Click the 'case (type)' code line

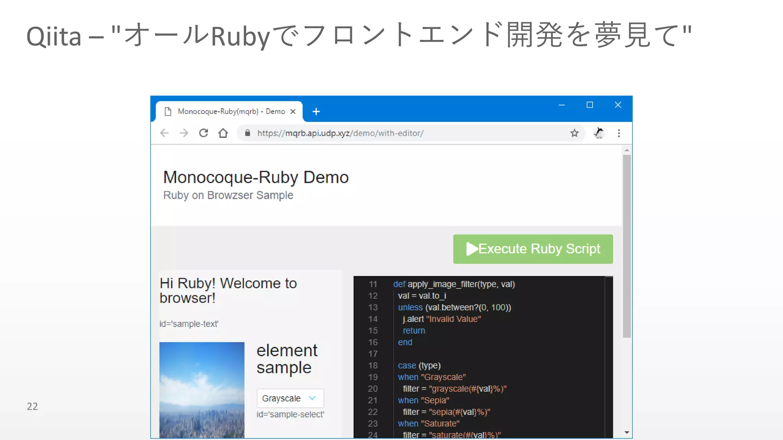[x=419, y=366]
